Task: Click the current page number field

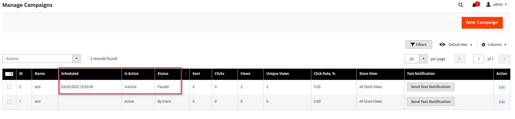Action: coord(479,59)
